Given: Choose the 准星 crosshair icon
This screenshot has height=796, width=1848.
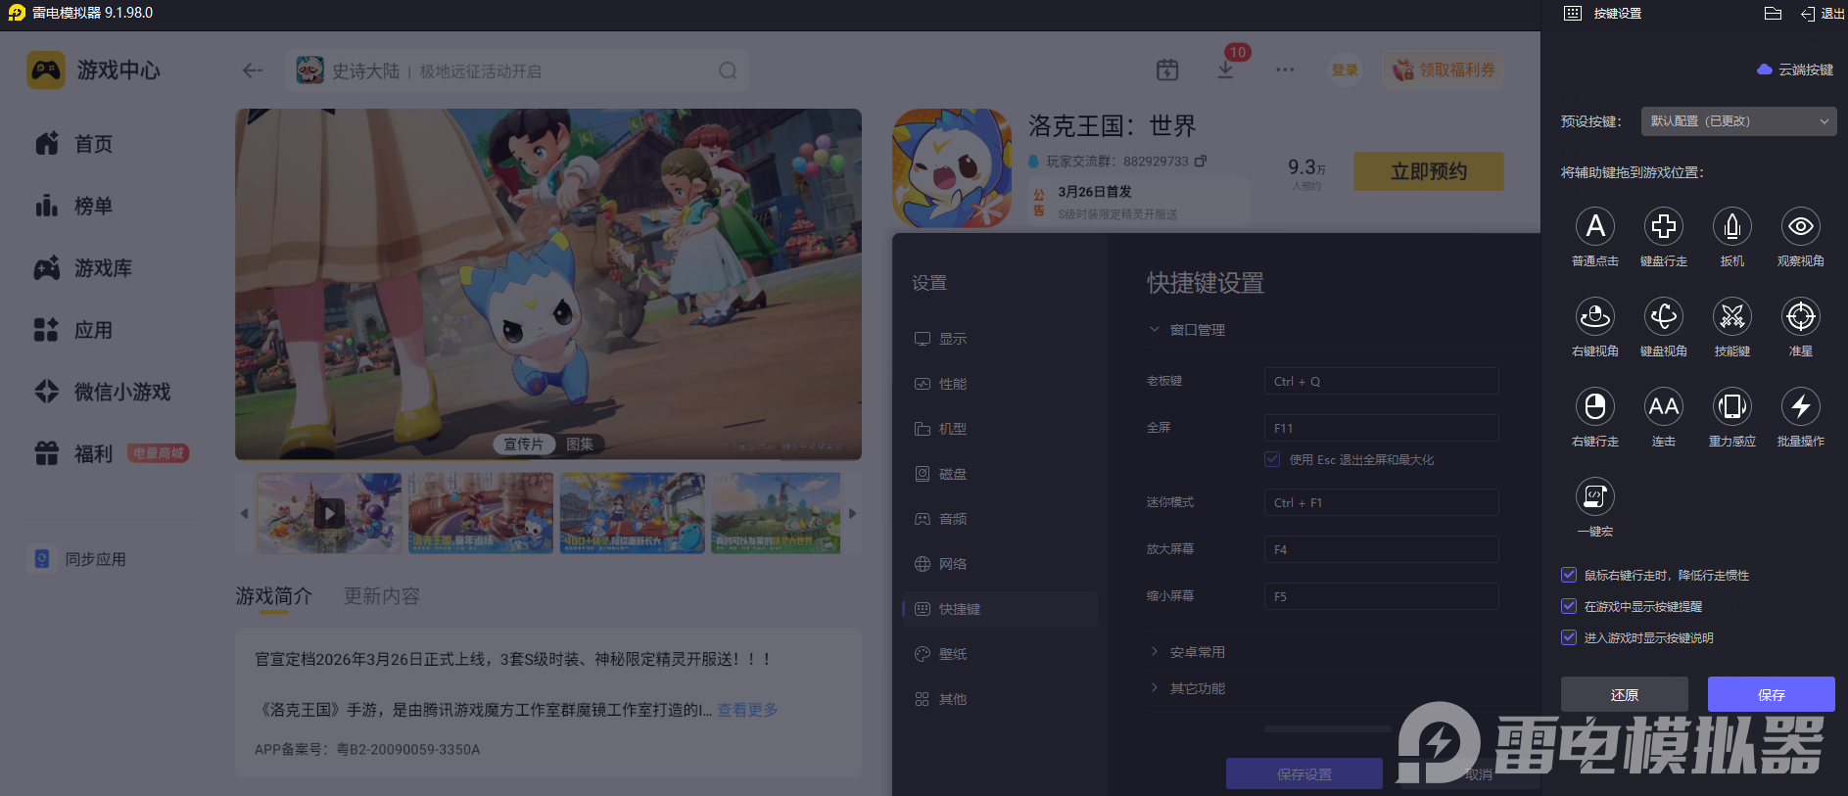Looking at the screenshot, I should pyautogui.click(x=1800, y=316).
